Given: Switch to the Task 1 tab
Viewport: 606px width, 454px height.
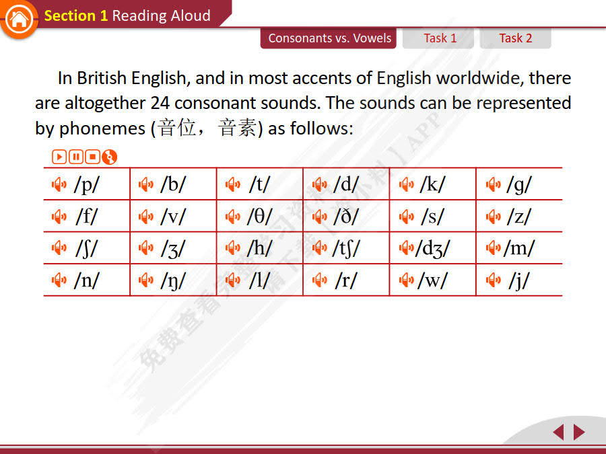Looking at the screenshot, I should pos(438,38).
